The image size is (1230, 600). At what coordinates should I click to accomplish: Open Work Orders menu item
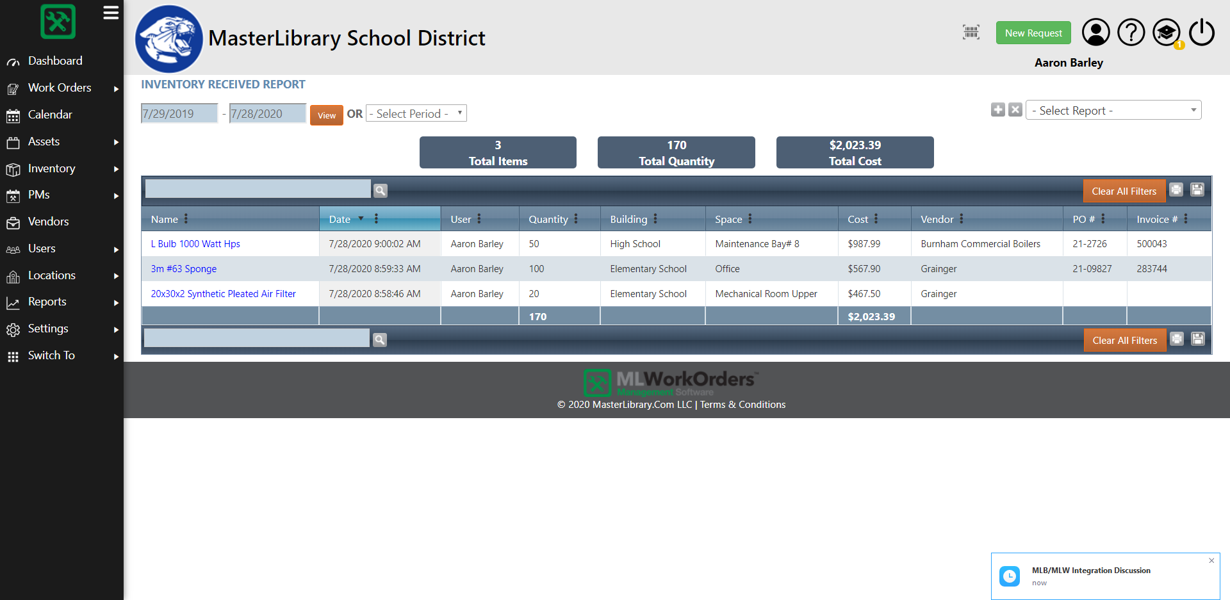[60, 88]
